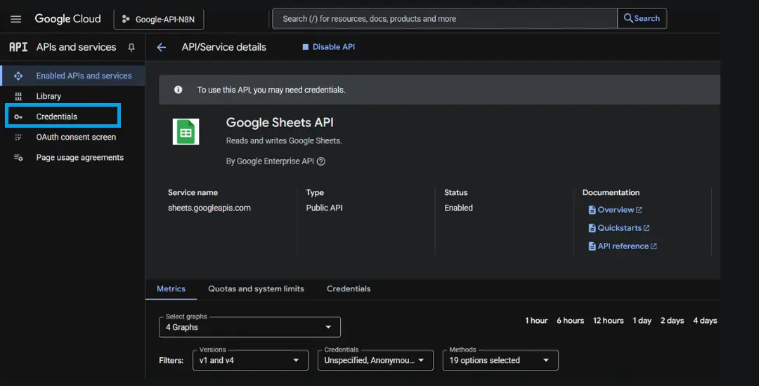Click the Google Sheets API heading
The width and height of the screenshot is (759, 386).
point(280,123)
